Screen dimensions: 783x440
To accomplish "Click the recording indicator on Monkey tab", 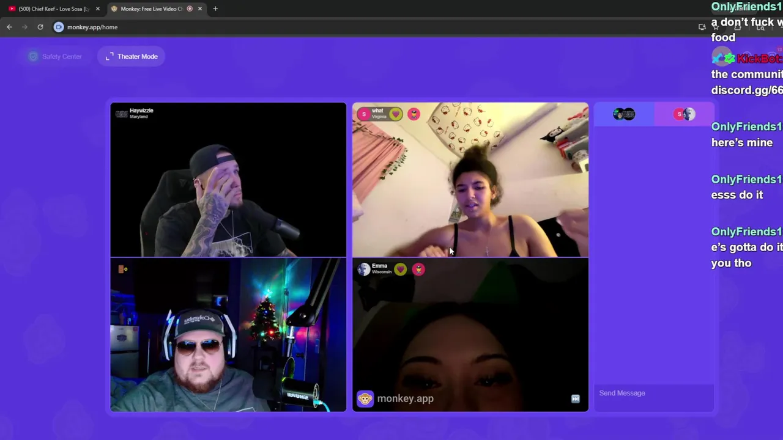I will [x=190, y=9].
